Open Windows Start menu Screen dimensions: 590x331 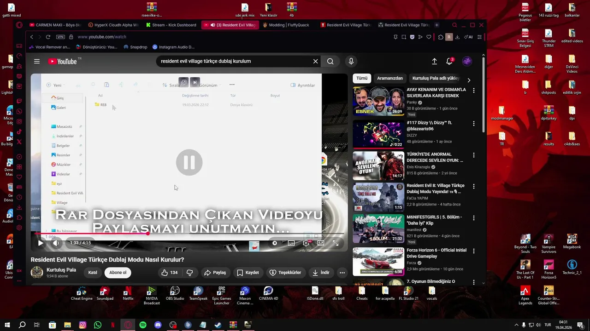click(7, 325)
